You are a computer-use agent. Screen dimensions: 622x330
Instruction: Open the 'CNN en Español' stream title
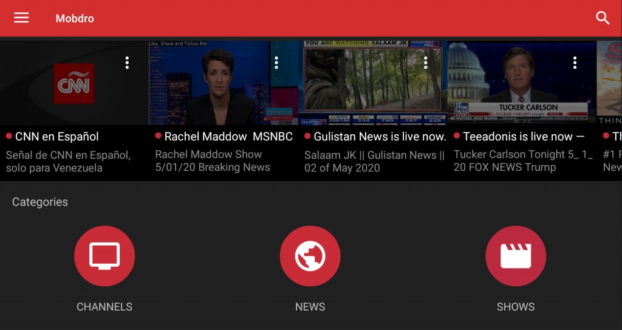coord(56,137)
